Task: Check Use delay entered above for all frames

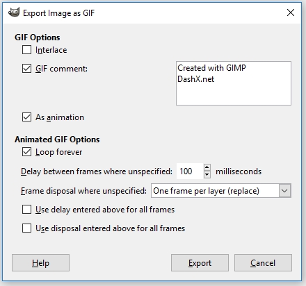Action: (x=26, y=210)
